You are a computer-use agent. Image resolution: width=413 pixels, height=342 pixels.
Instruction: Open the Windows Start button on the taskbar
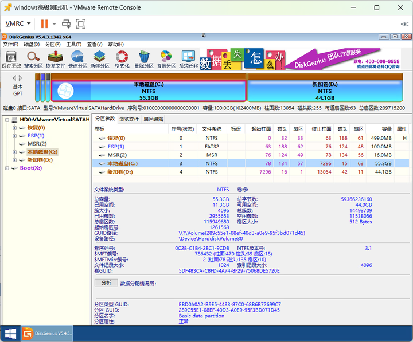[10, 334]
